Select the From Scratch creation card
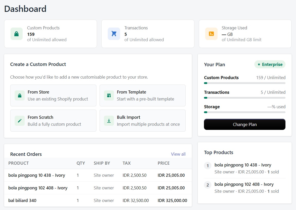Viewport: 296px width, 210px height. (x=53, y=120)
